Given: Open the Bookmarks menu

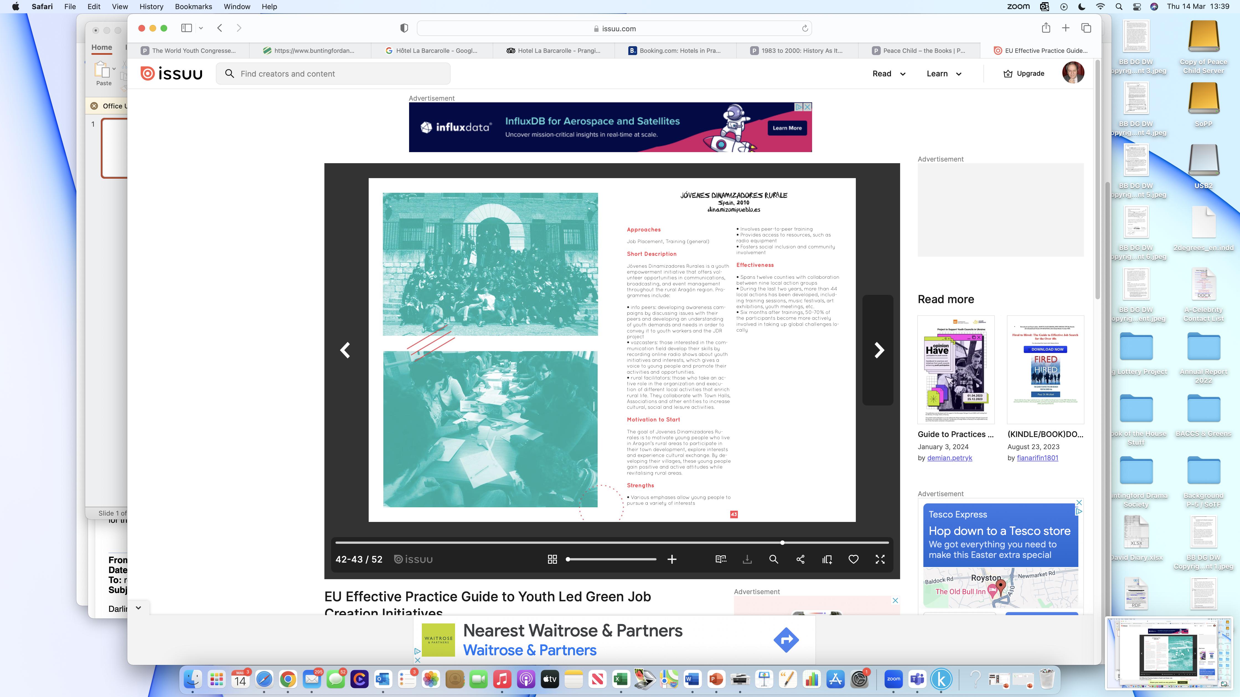Looking at the screenshot, I should click(193, 7).
